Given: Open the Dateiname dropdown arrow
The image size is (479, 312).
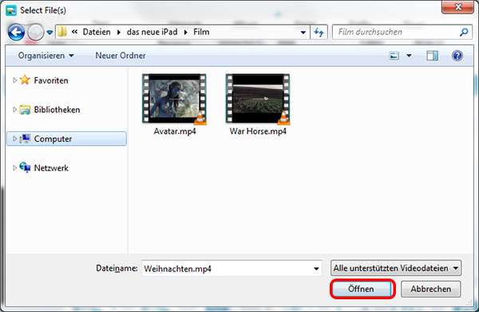Looking at the screenshot, I should coord(316,269).
